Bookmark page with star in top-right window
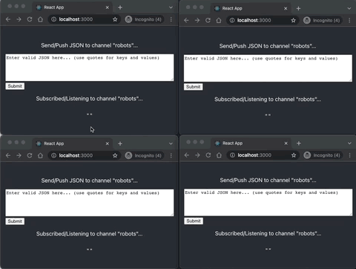Viewport: 356px width, 269px height. click(x=293, y=20)
